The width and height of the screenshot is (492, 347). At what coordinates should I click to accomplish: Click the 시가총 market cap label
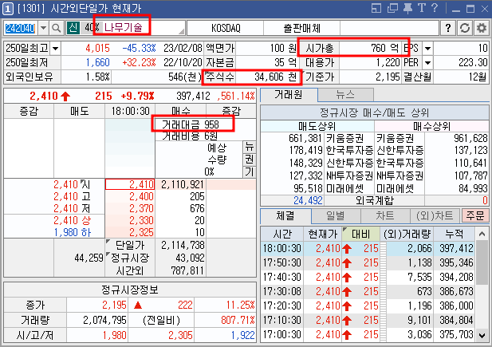pos(319,49)
